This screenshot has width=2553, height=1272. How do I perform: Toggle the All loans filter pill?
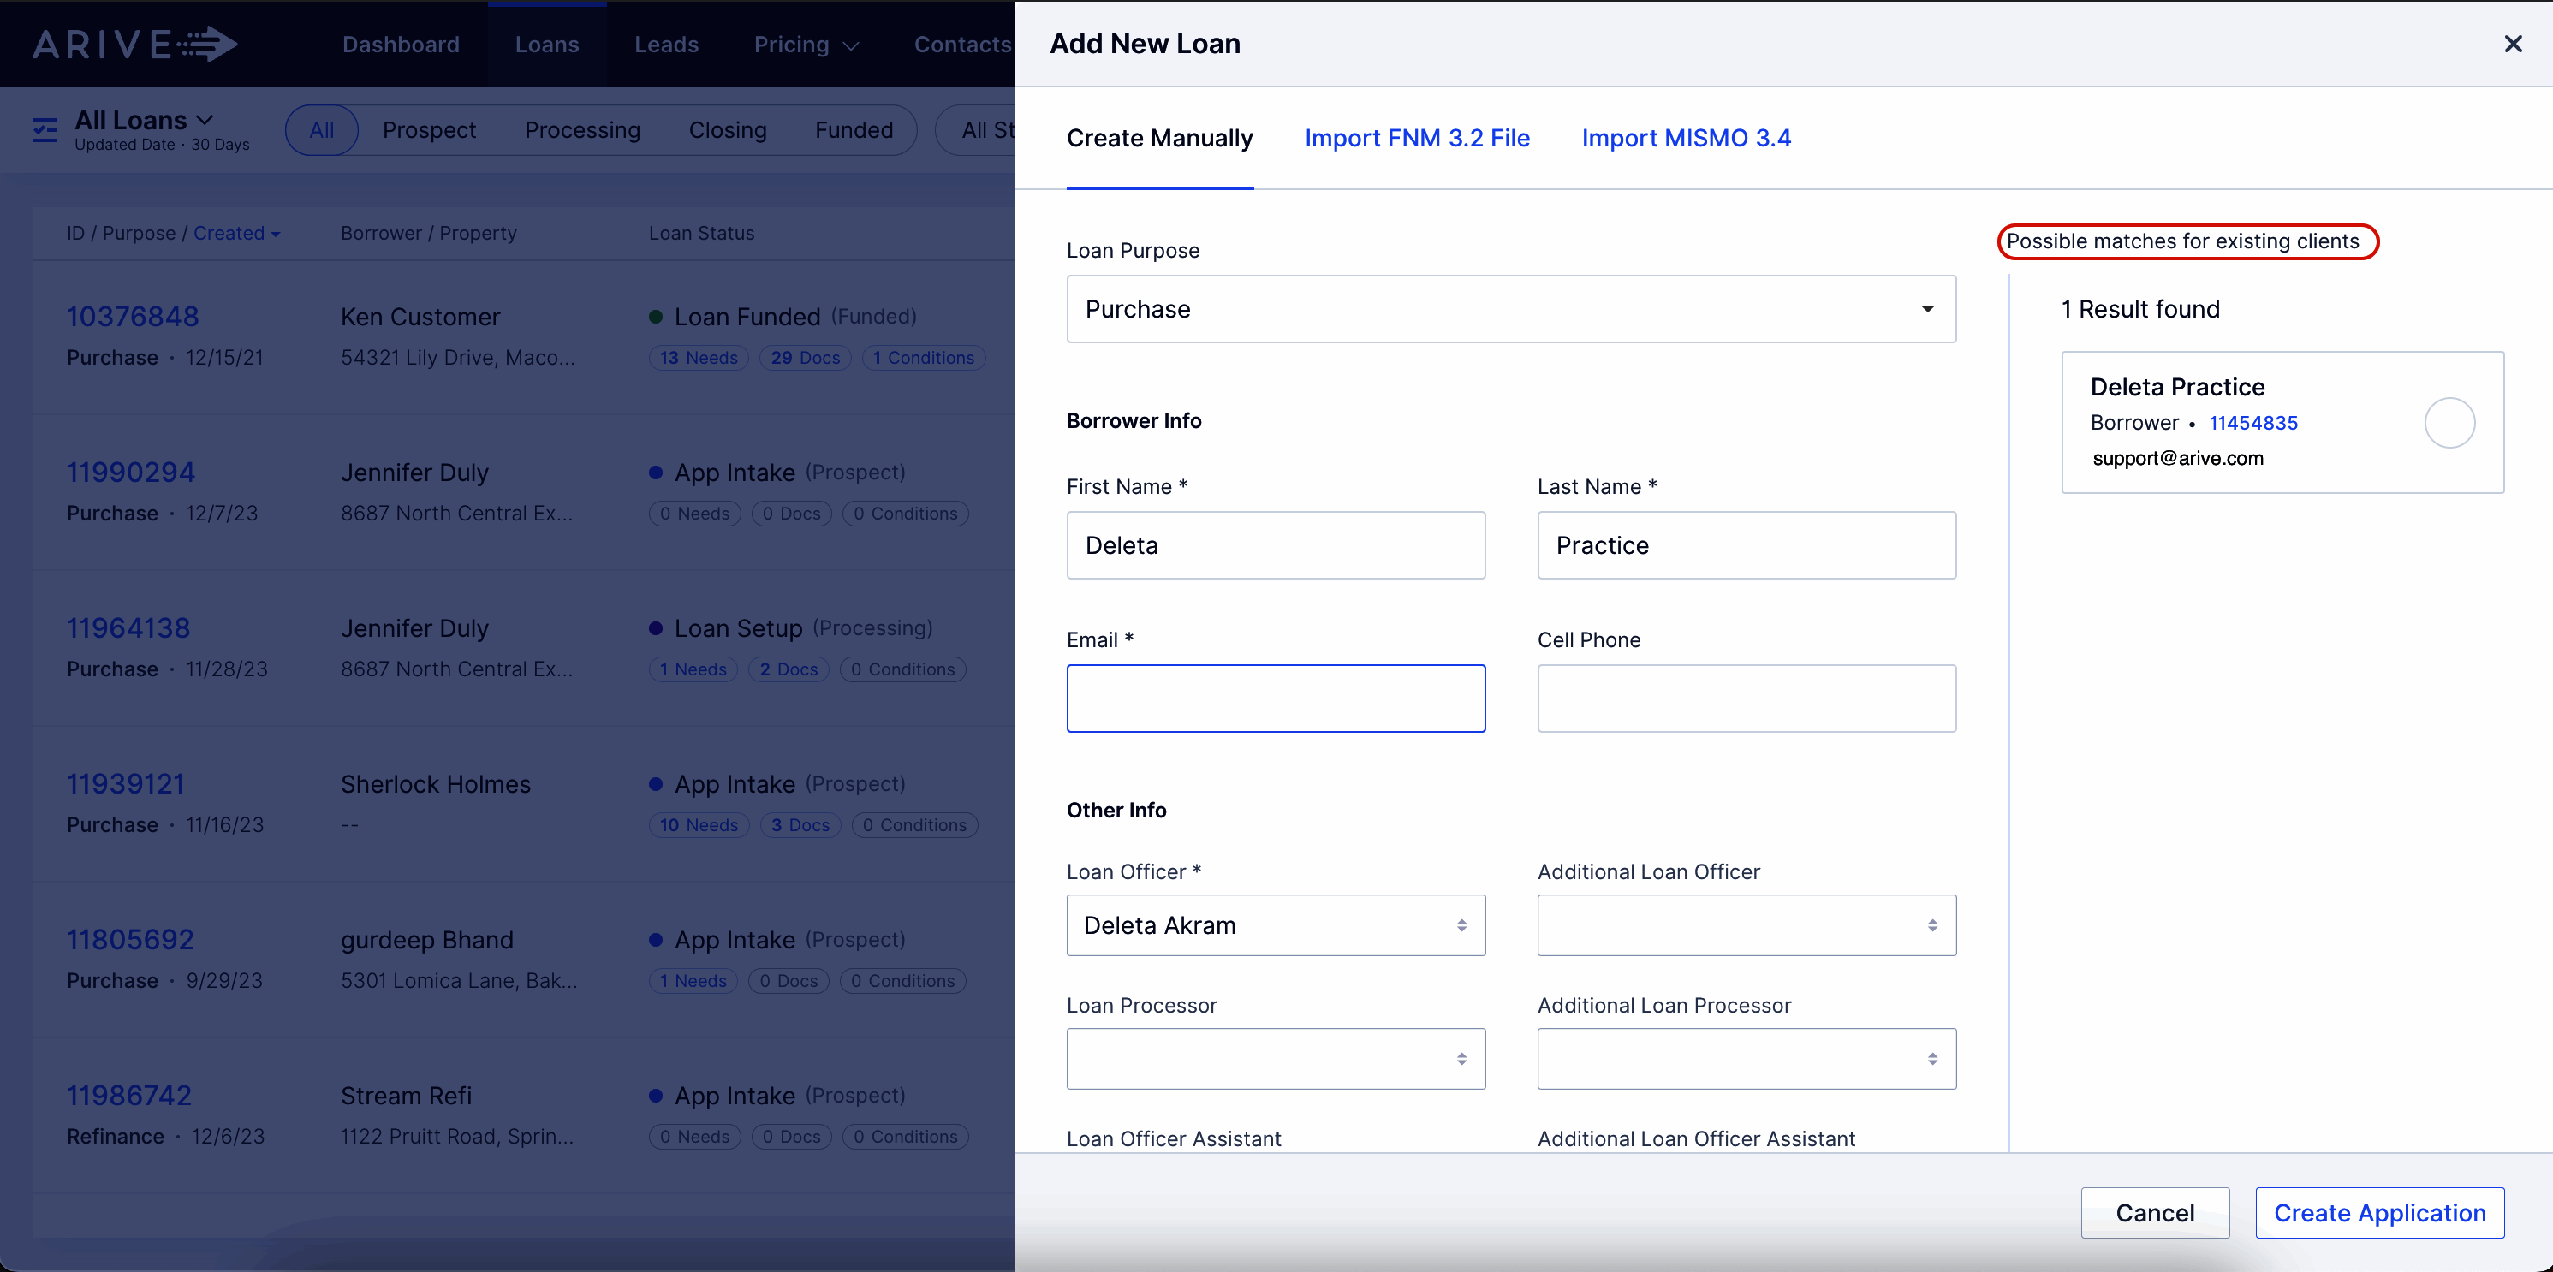321,130
